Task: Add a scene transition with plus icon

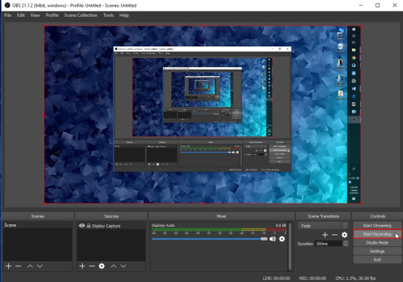Action: click(x=325, y=235)
